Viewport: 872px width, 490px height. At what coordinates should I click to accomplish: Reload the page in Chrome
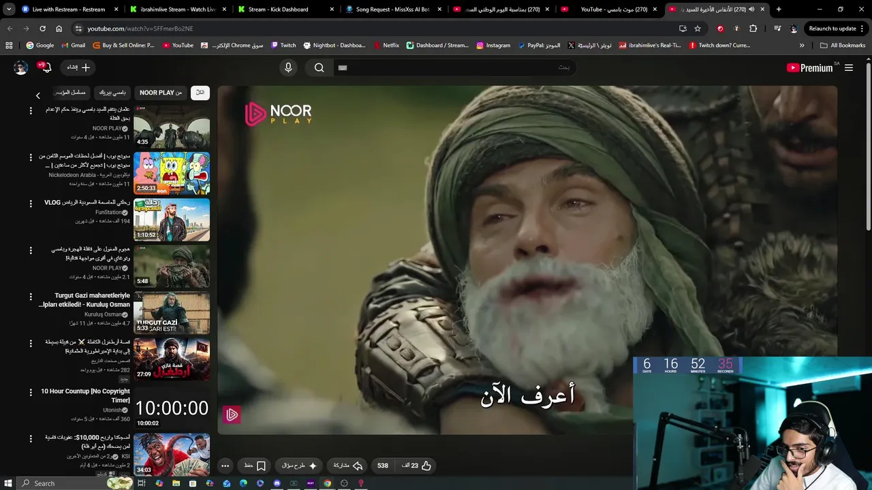click(x=42, y=29)
